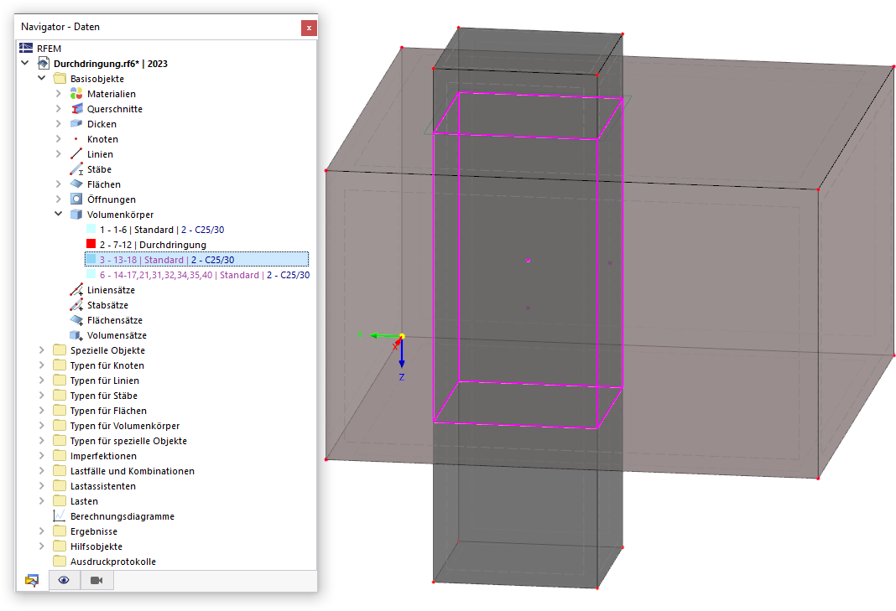
Task: Click the magenta center point of selected solid
Action: tap(528, 261)
